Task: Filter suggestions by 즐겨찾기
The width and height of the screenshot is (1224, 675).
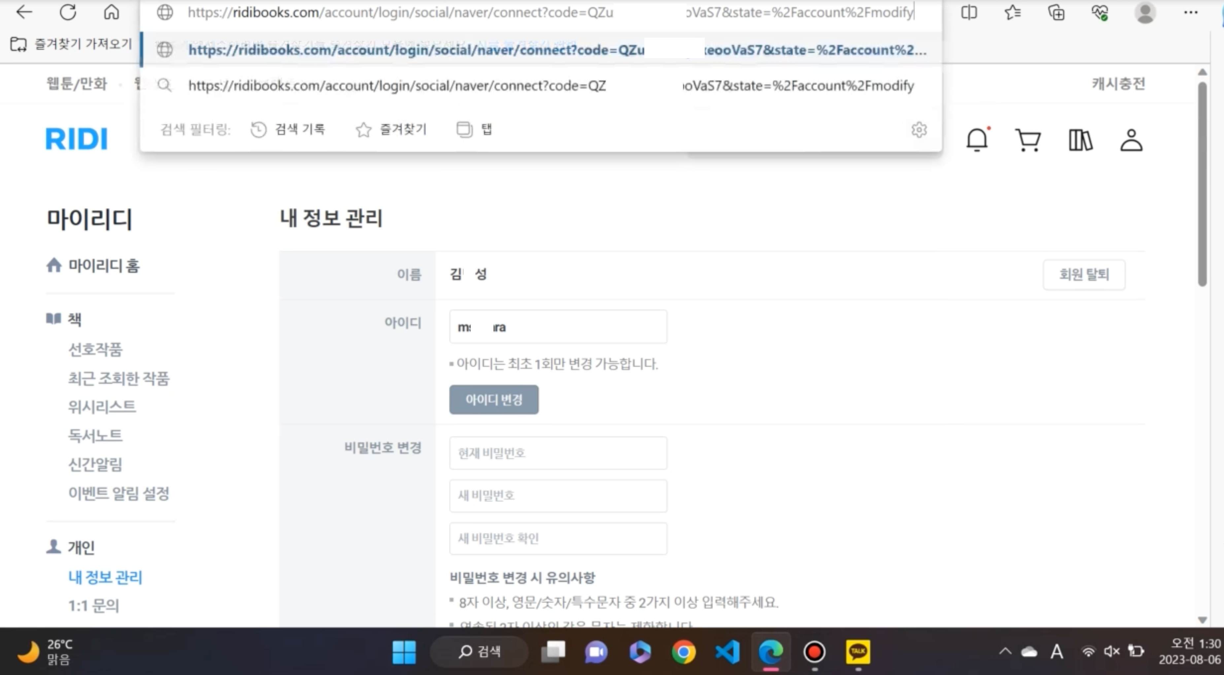Action: (x=391, y=129)
